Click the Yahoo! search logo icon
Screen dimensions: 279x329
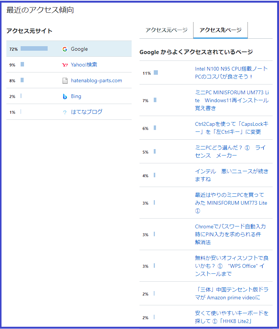65,65
